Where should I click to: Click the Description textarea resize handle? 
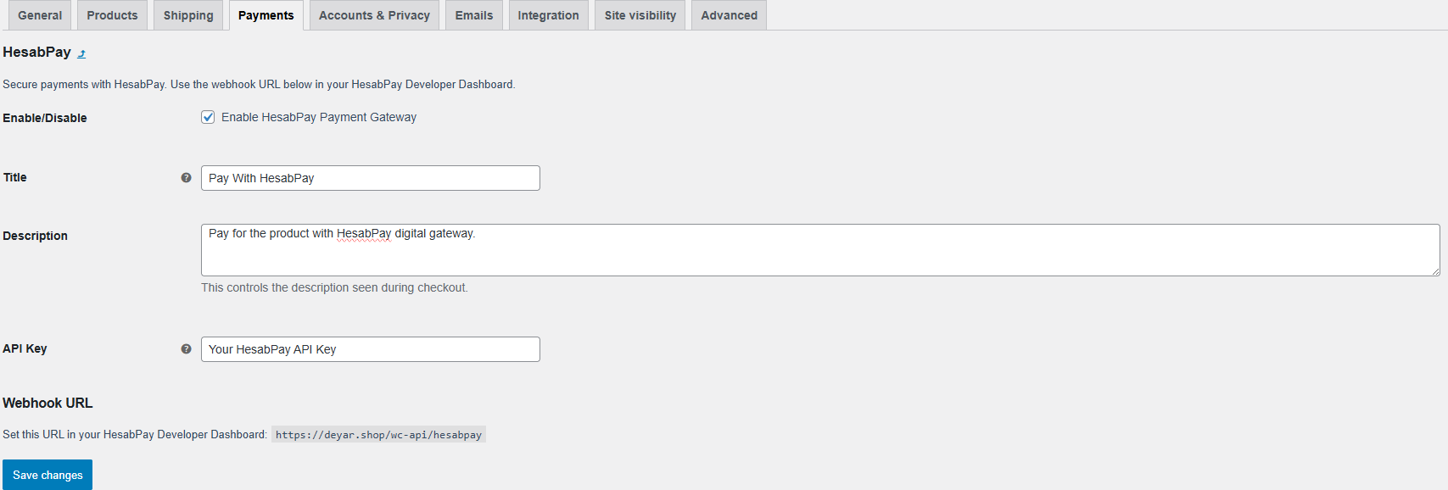click(x=1435, y=271)
